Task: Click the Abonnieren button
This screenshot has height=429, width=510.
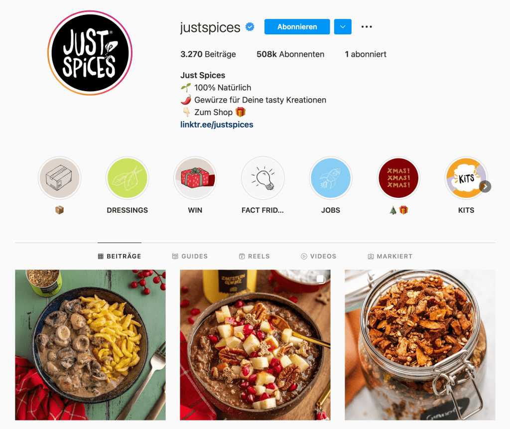Action: point(297,27)
